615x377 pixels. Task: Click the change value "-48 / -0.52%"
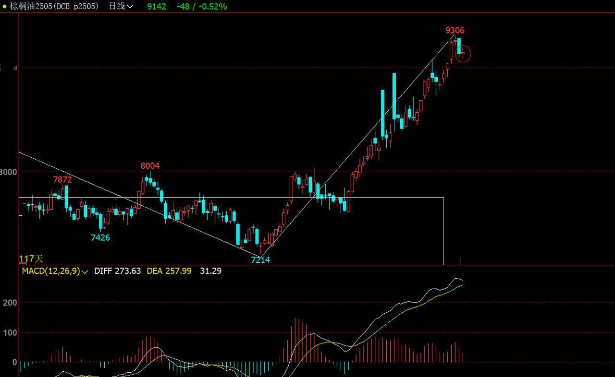pos(202,6)
